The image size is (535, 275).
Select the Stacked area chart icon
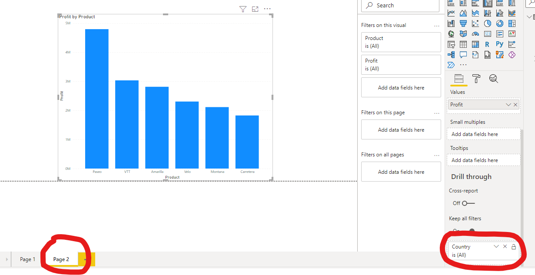(475, 13)
